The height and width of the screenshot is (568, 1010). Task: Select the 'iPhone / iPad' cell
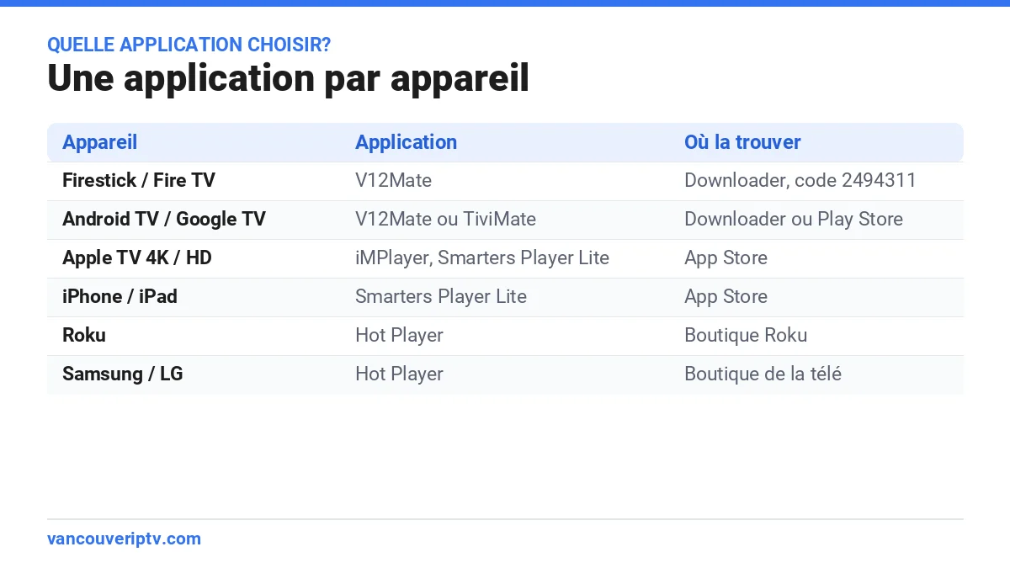pyautogui.click(x=120, y=296)
